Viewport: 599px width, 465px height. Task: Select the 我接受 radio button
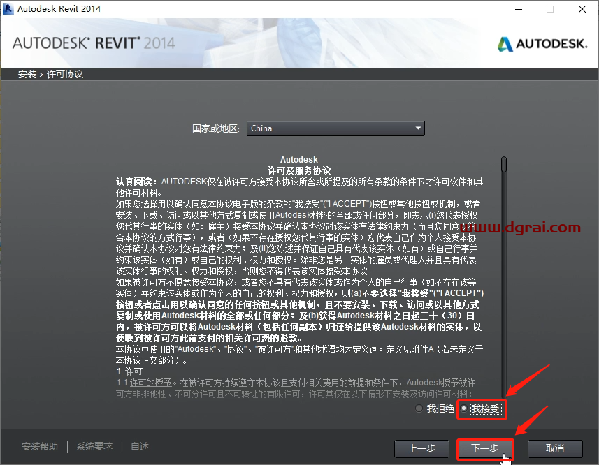(464, 408)
